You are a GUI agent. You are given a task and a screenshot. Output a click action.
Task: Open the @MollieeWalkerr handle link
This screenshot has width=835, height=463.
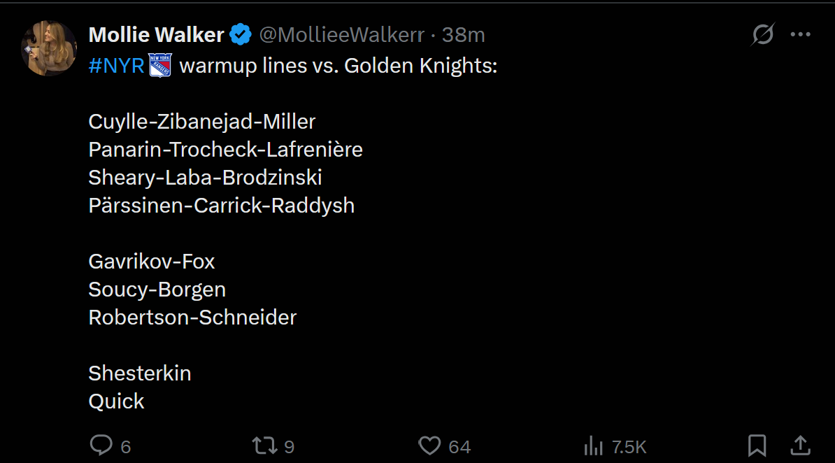tap(341, 34)
